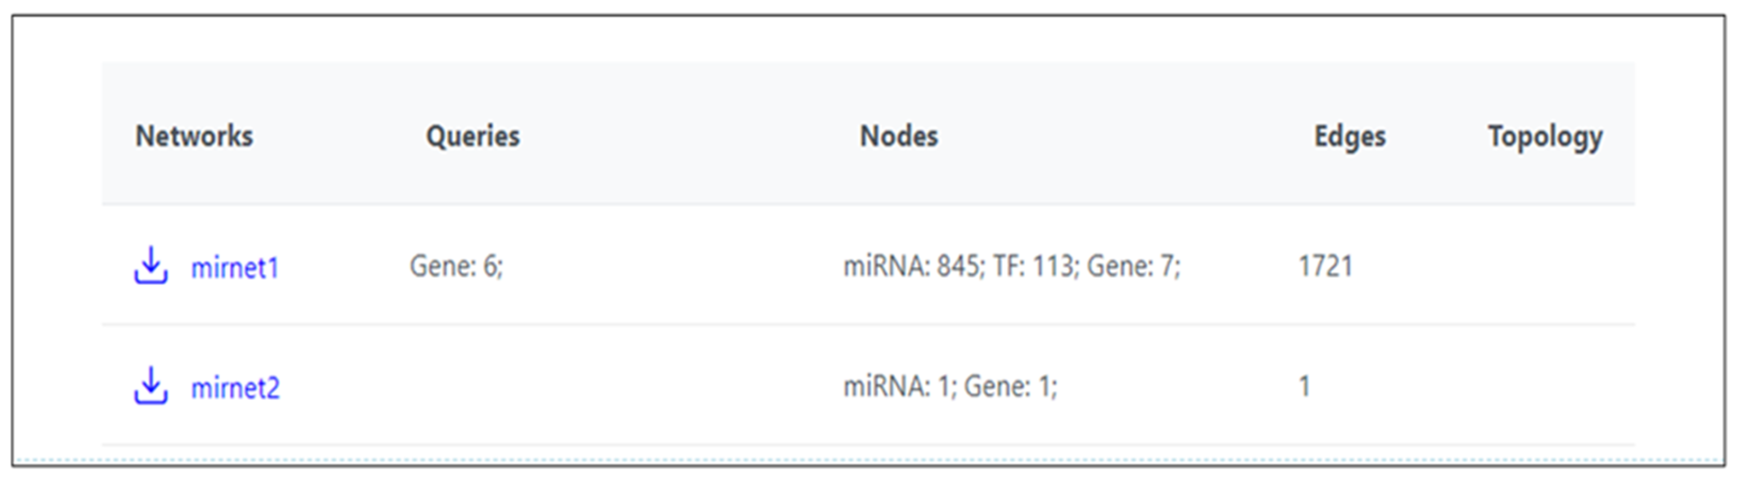
Task: Select the edges value 1 for mirnet2
Action: [x=1304, y=387]
